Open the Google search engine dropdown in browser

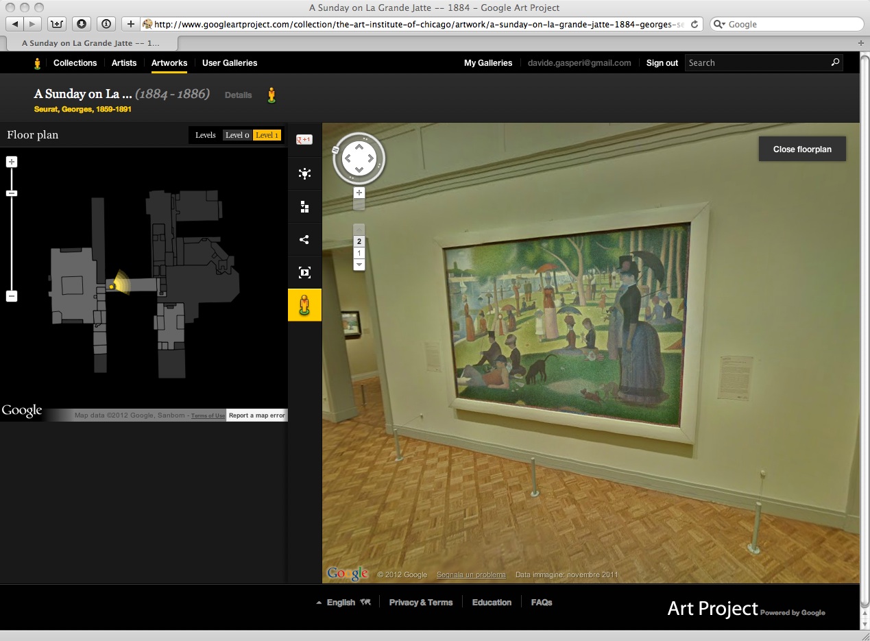click(x=719, y=24)
